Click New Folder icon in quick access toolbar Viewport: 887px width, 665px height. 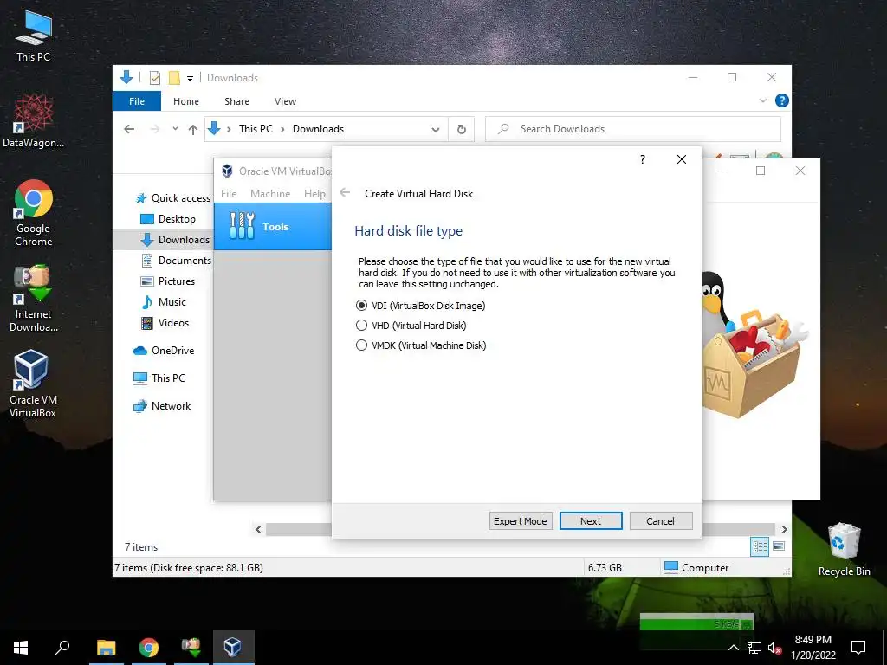[x=174, y=78]
